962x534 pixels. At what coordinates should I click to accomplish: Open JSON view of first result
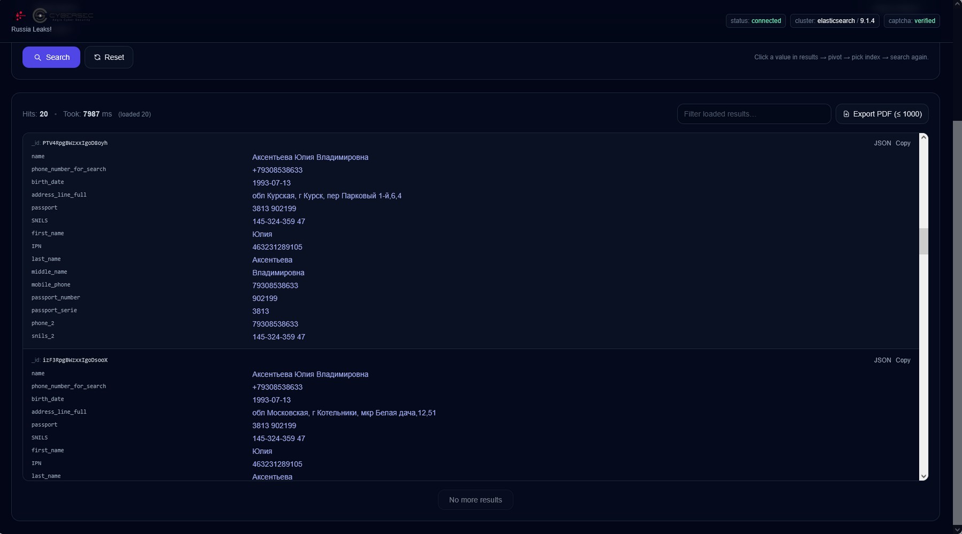tap(882, 143)
